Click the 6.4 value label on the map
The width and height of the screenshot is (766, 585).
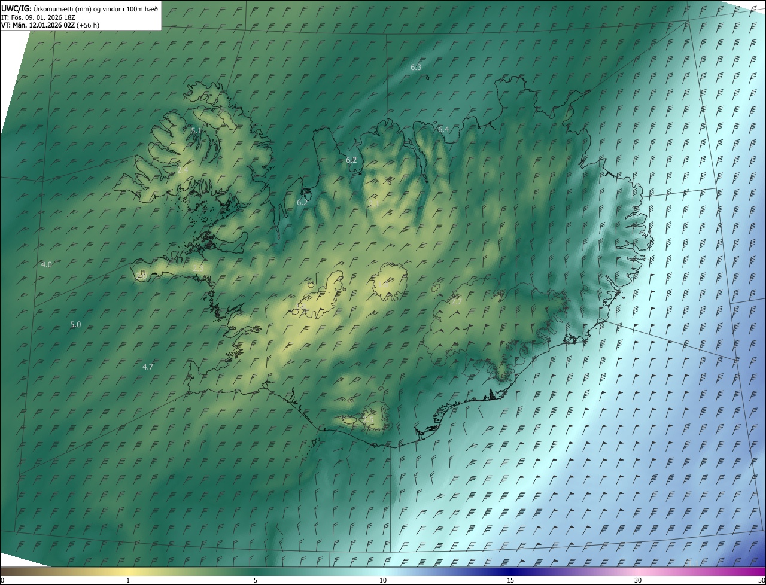coord(443,129)
